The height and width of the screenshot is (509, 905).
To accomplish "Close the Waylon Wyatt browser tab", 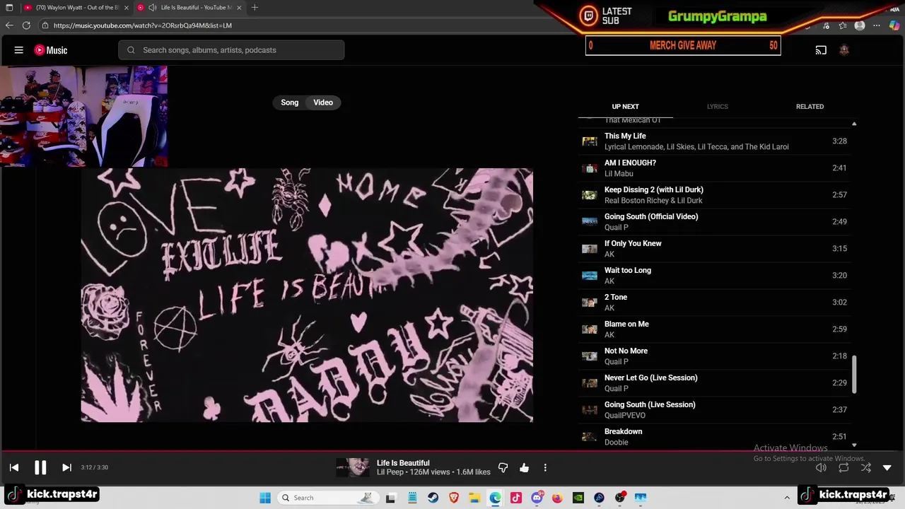I will [127, 8].
